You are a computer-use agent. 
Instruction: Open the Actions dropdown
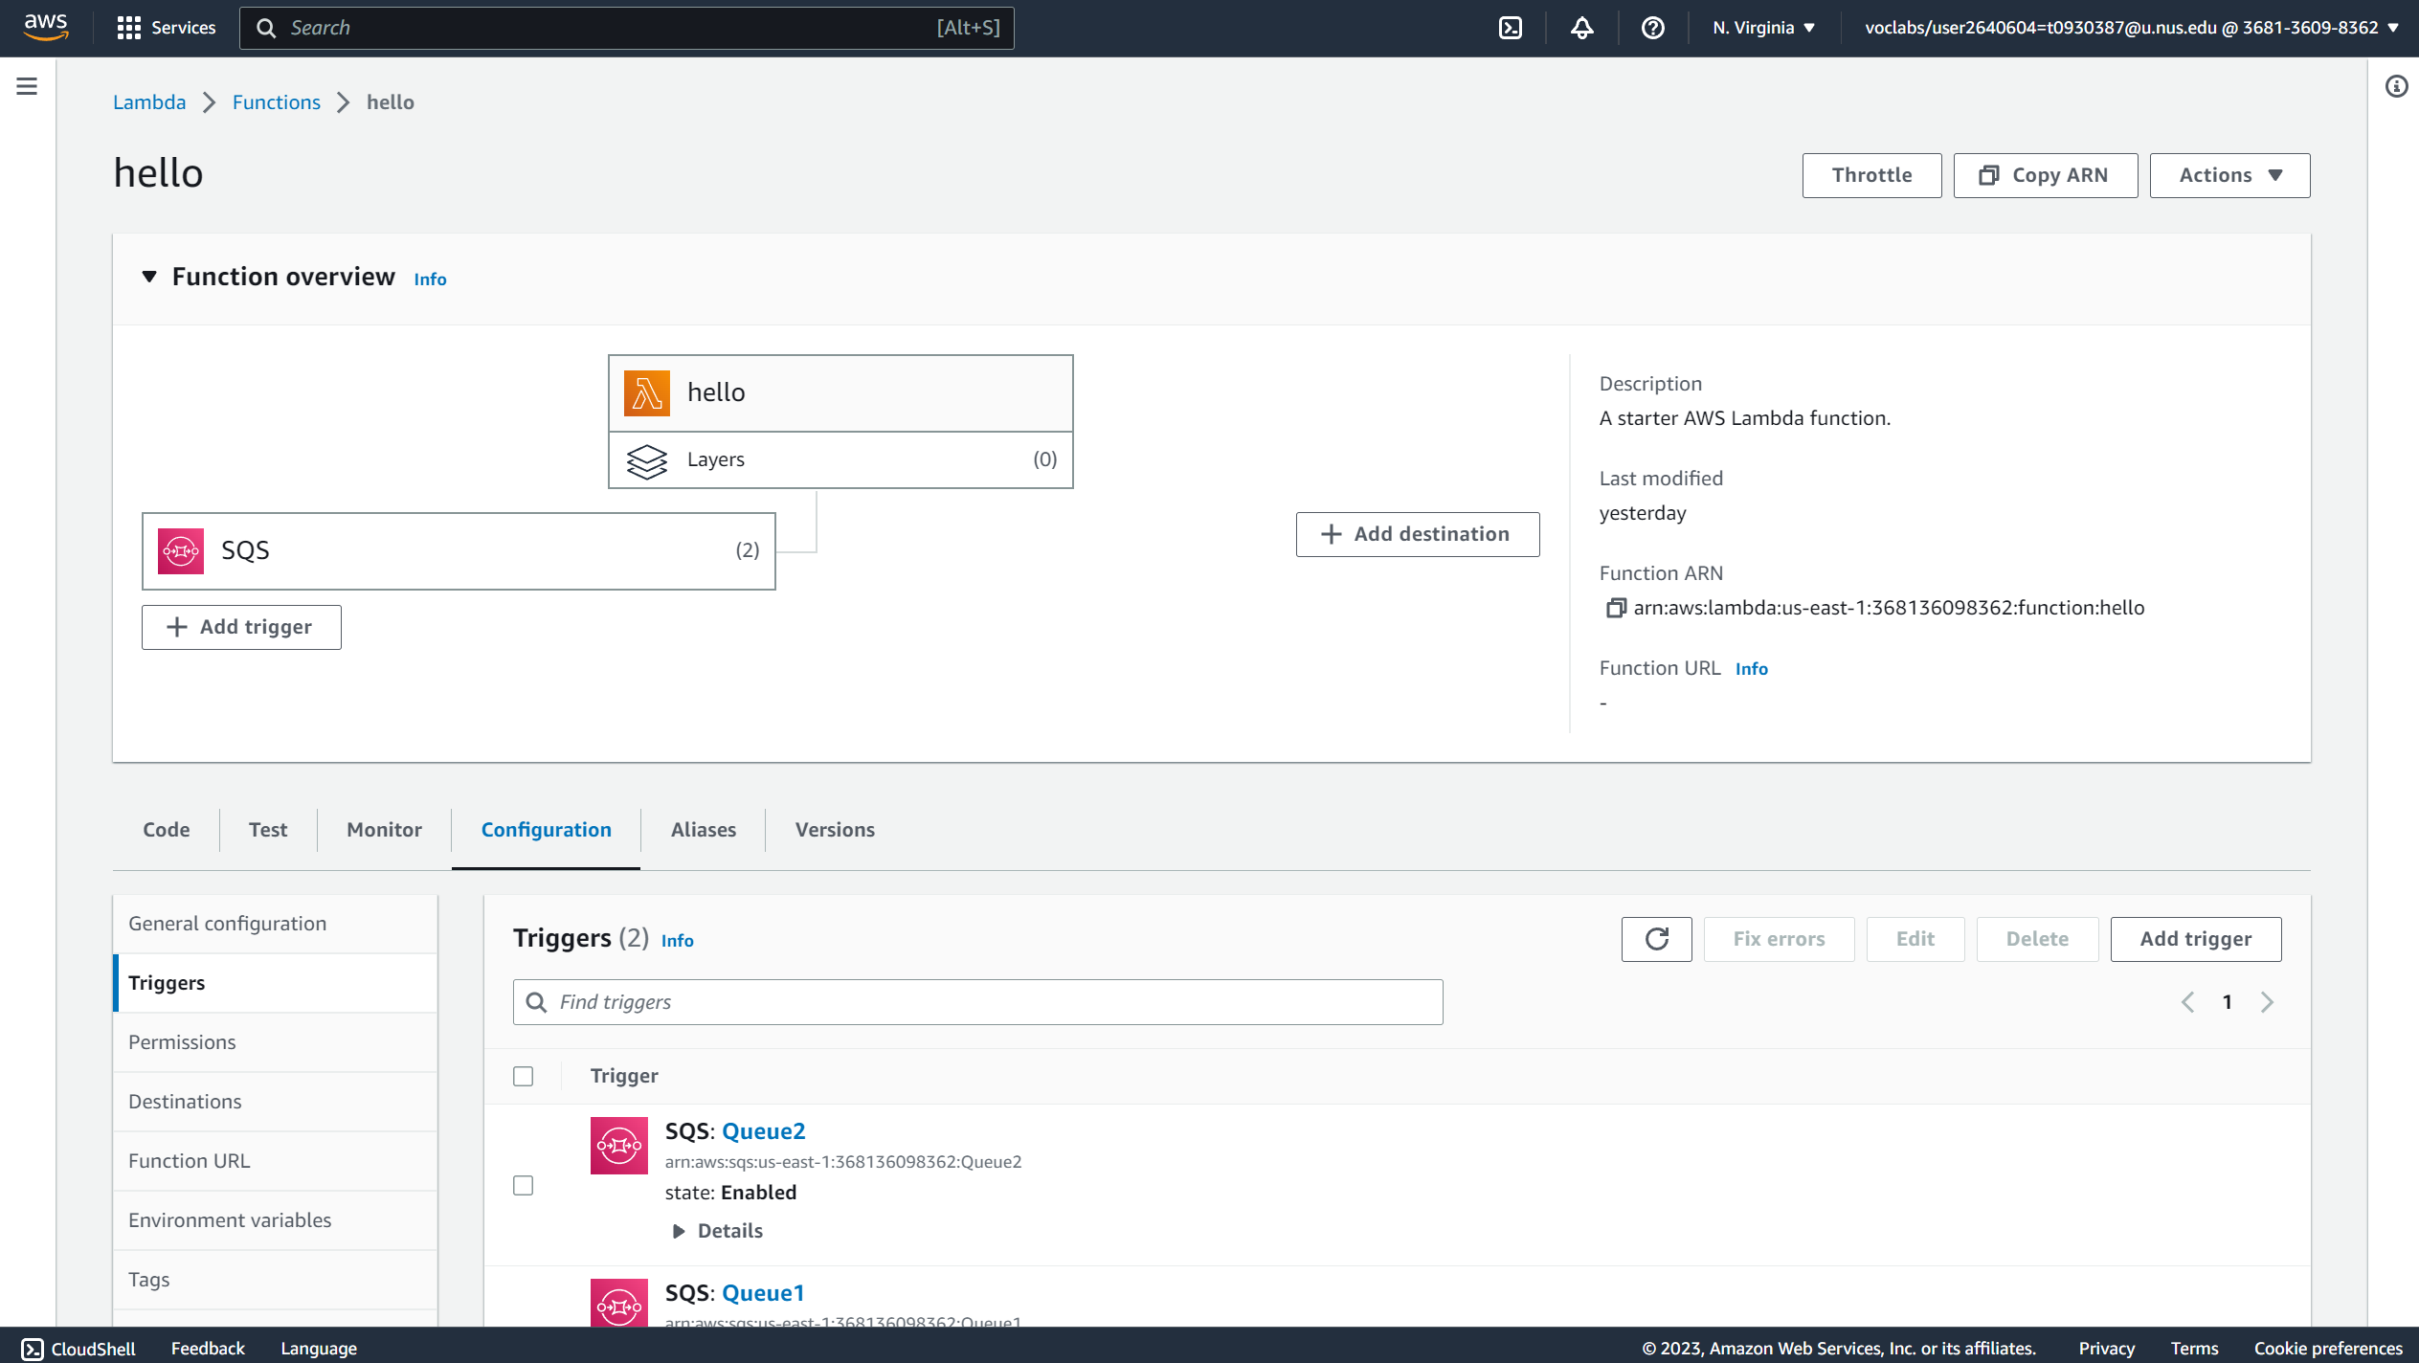(2229, 175)
